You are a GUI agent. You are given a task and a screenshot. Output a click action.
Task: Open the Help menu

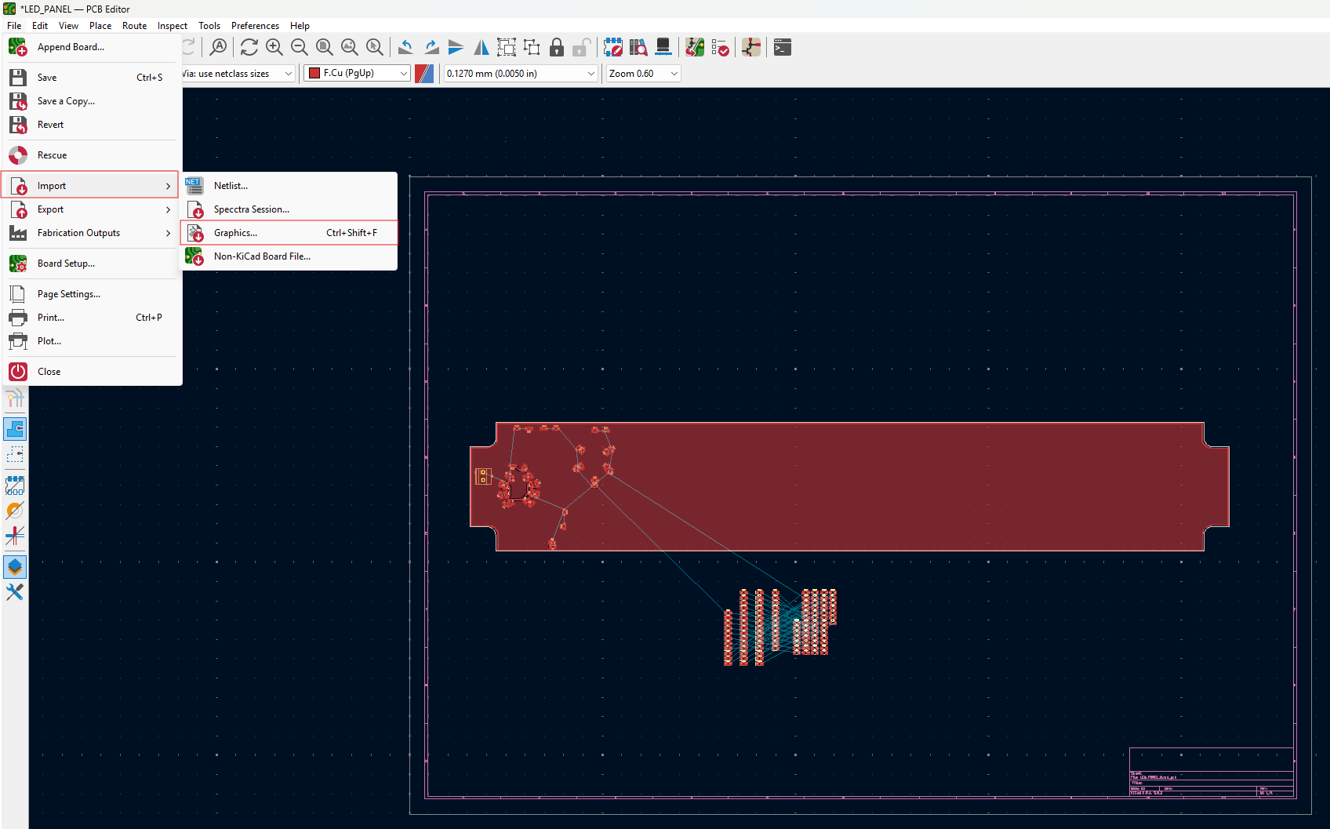point(300,25)
